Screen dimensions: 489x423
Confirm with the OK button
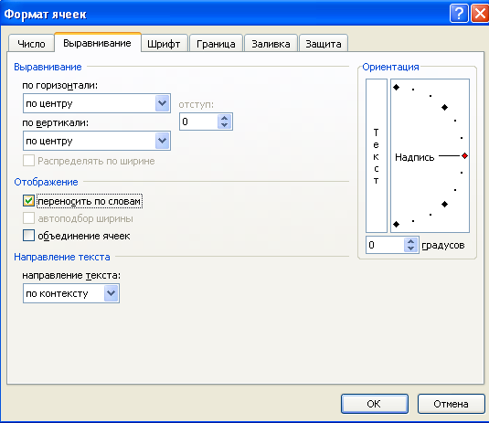[374, 404]
